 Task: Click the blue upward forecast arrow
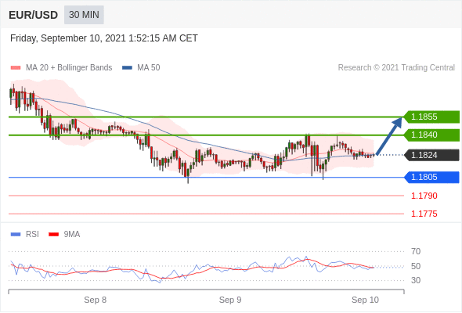click(x=389, y=135)
